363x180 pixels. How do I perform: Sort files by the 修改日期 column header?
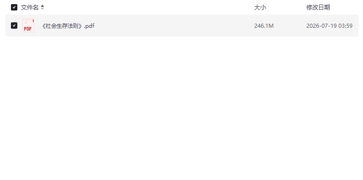[x=318, y=7]
